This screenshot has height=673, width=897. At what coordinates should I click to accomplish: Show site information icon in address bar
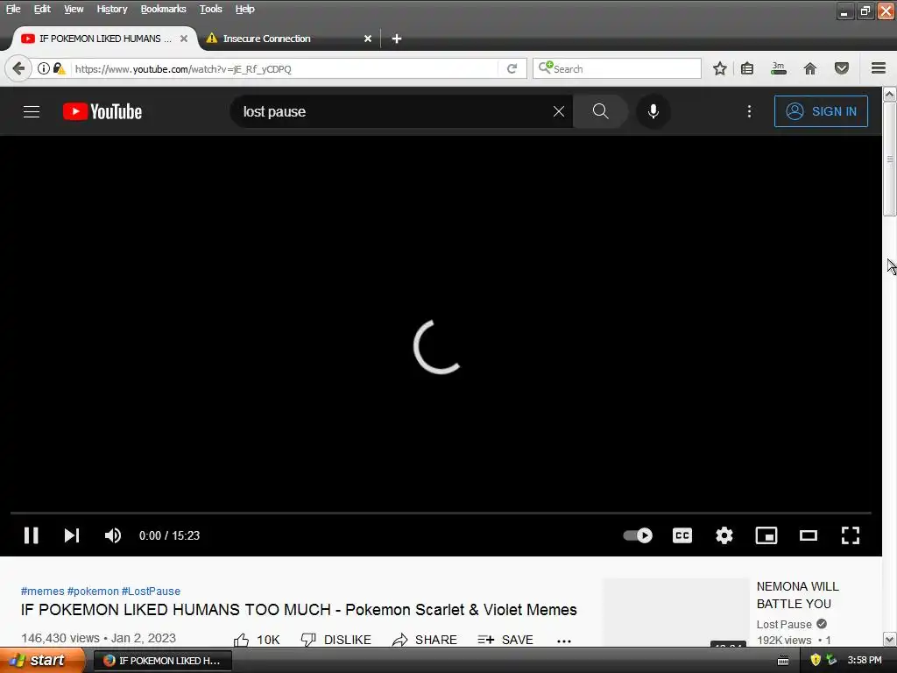tap(44, 68)
